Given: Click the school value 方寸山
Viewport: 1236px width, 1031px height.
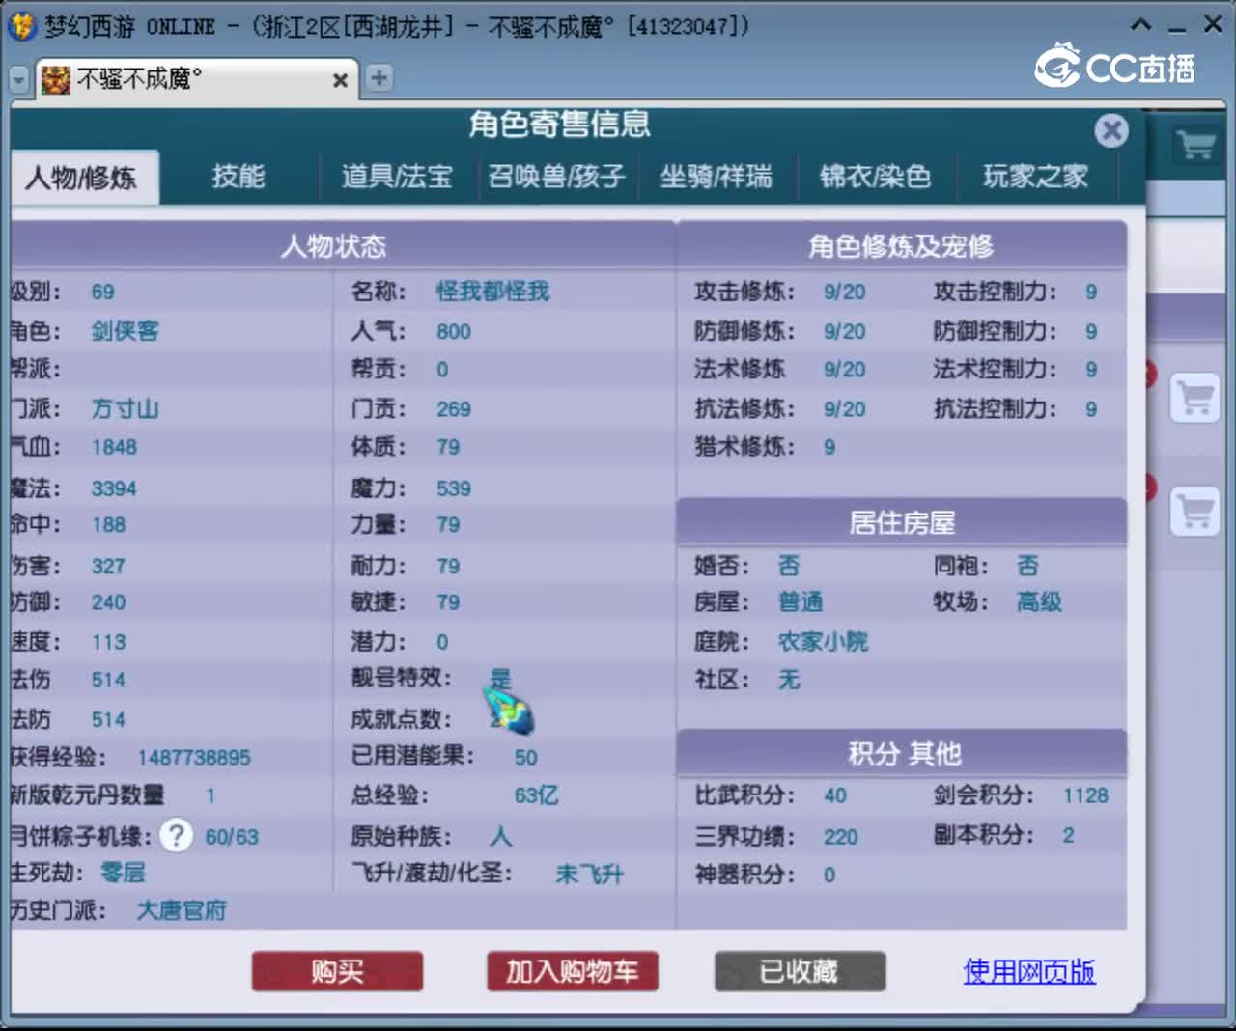Looking at the screenshot, I should [126, 409].
